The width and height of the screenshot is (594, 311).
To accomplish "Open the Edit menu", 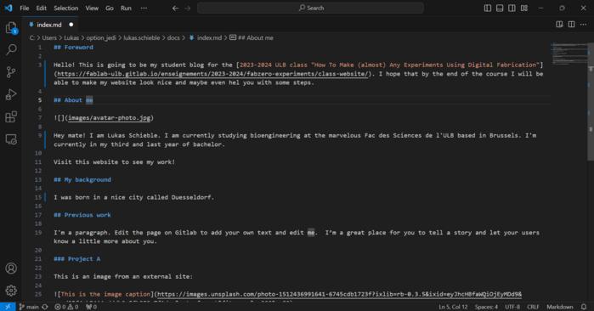I will pyautogui.click(x=42, y=8).
